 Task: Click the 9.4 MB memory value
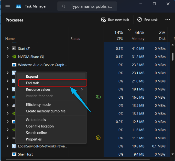(139, 154)
